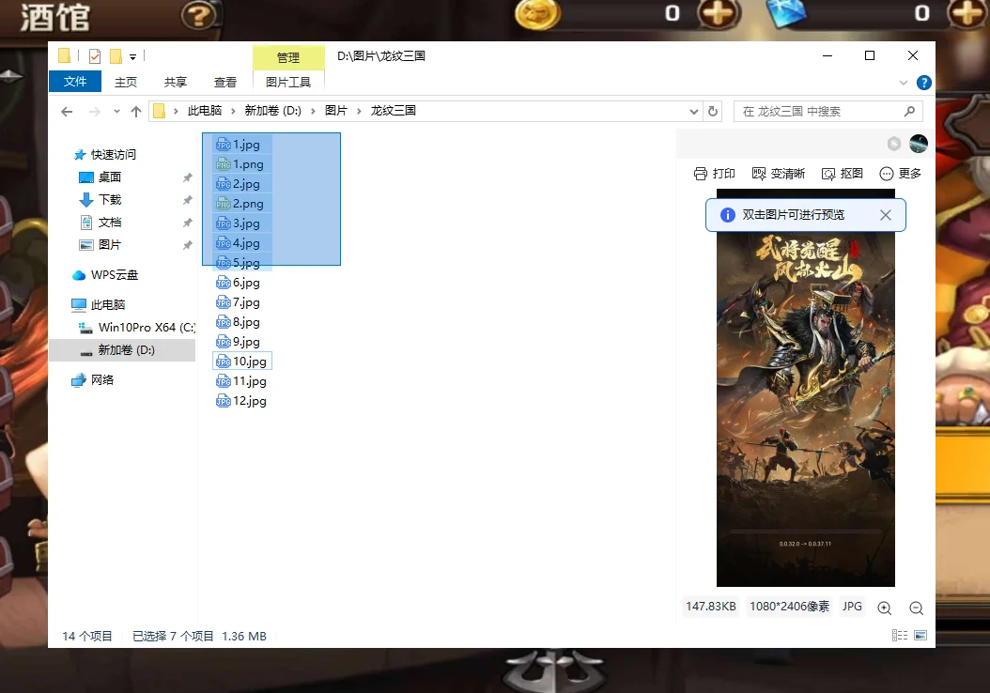Open recent locations dropdown near back arrows
This screenshot has width=990, height=693.
pyautogui.click(x=116, y=112)
